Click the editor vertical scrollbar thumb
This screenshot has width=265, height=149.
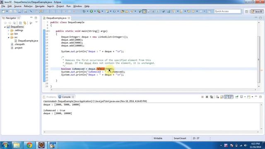[258, 59]
